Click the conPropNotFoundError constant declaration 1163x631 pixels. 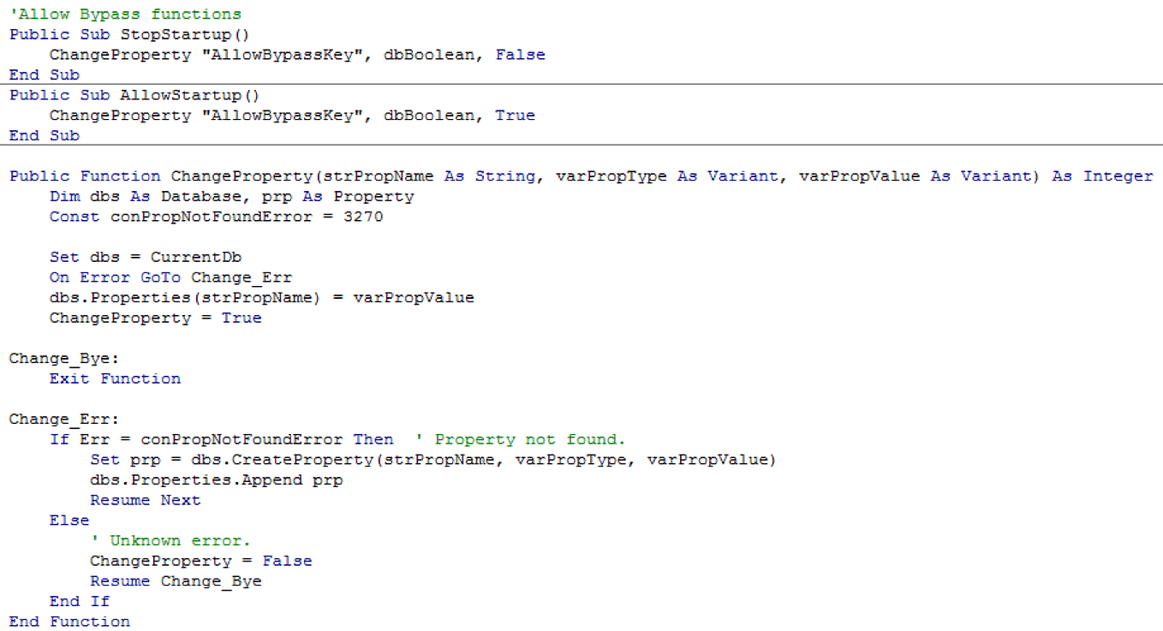pyautogui.click(x=214, y=216)
